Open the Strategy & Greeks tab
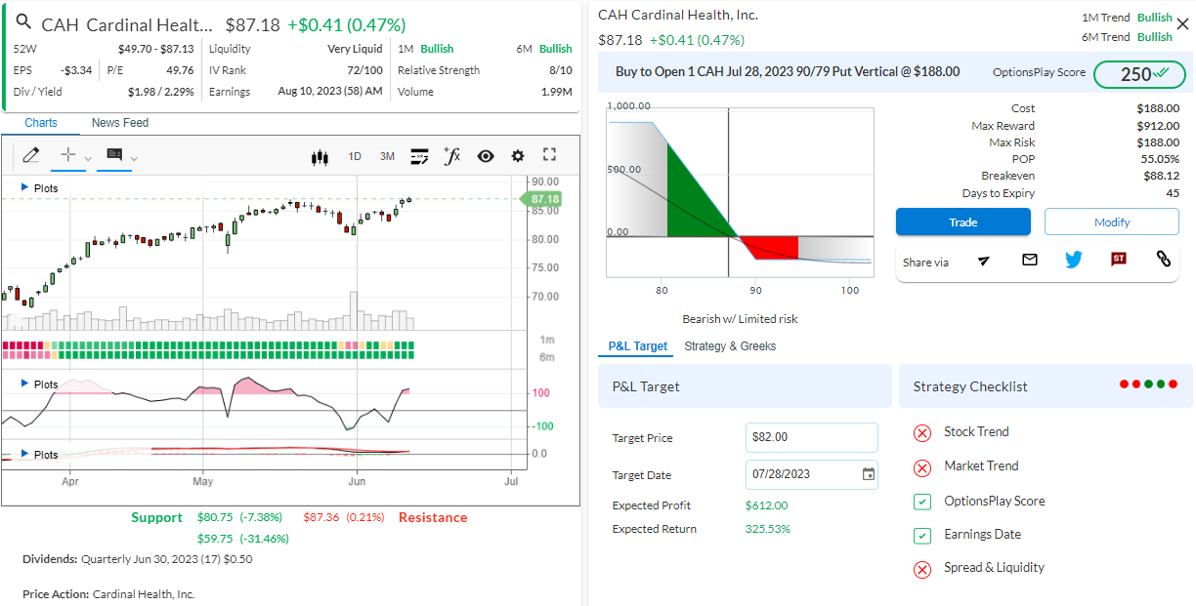Screen dimensions: 1196x606 tap(730, 346)
